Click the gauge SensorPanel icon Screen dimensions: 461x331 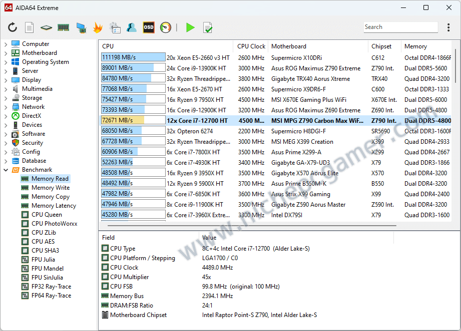click(166, 27)
